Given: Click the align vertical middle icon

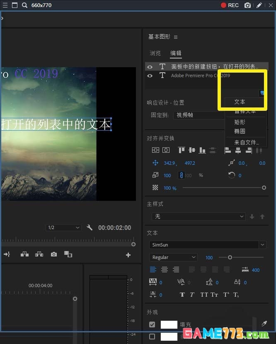Looking at the screenshot, I should click(x=191, y=150).
